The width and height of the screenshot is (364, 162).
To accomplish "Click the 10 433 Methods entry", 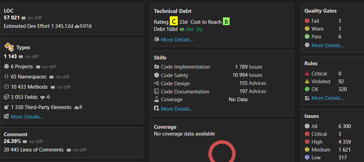I will pos(29,87).
